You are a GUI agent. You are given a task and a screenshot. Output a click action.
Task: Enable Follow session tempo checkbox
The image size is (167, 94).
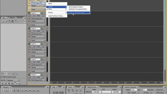point(2,77)
